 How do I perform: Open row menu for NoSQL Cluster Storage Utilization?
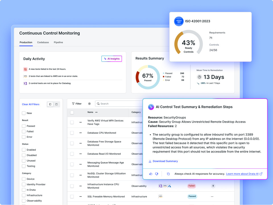coord(80,175)
